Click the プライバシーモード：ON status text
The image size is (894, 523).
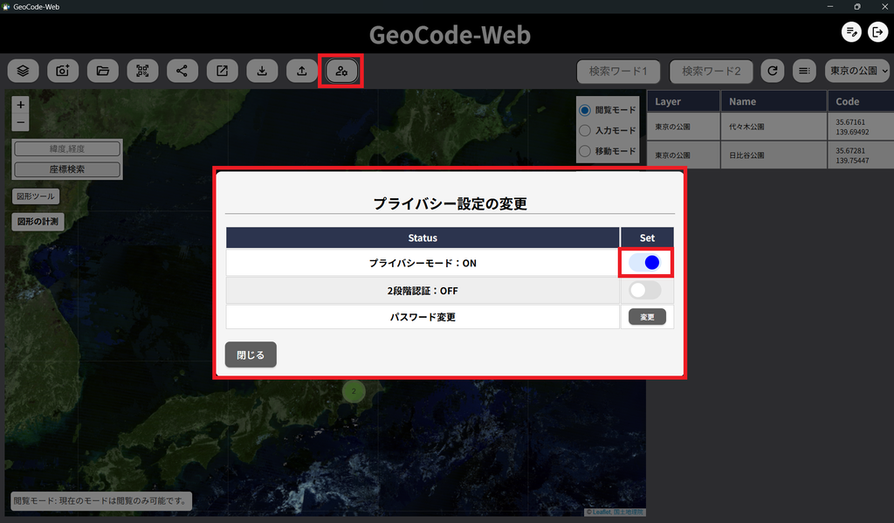tap(423, 263)
